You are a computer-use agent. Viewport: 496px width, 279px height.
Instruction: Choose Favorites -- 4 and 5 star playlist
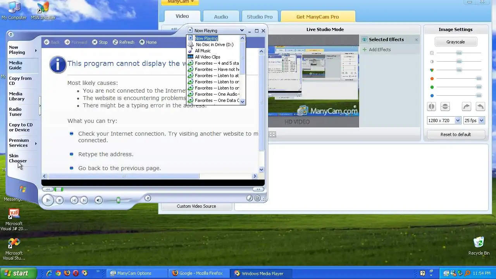(x=214, y=63)
